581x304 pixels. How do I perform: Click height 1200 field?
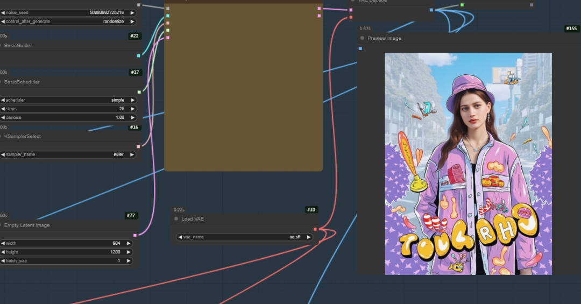(66, 252)
